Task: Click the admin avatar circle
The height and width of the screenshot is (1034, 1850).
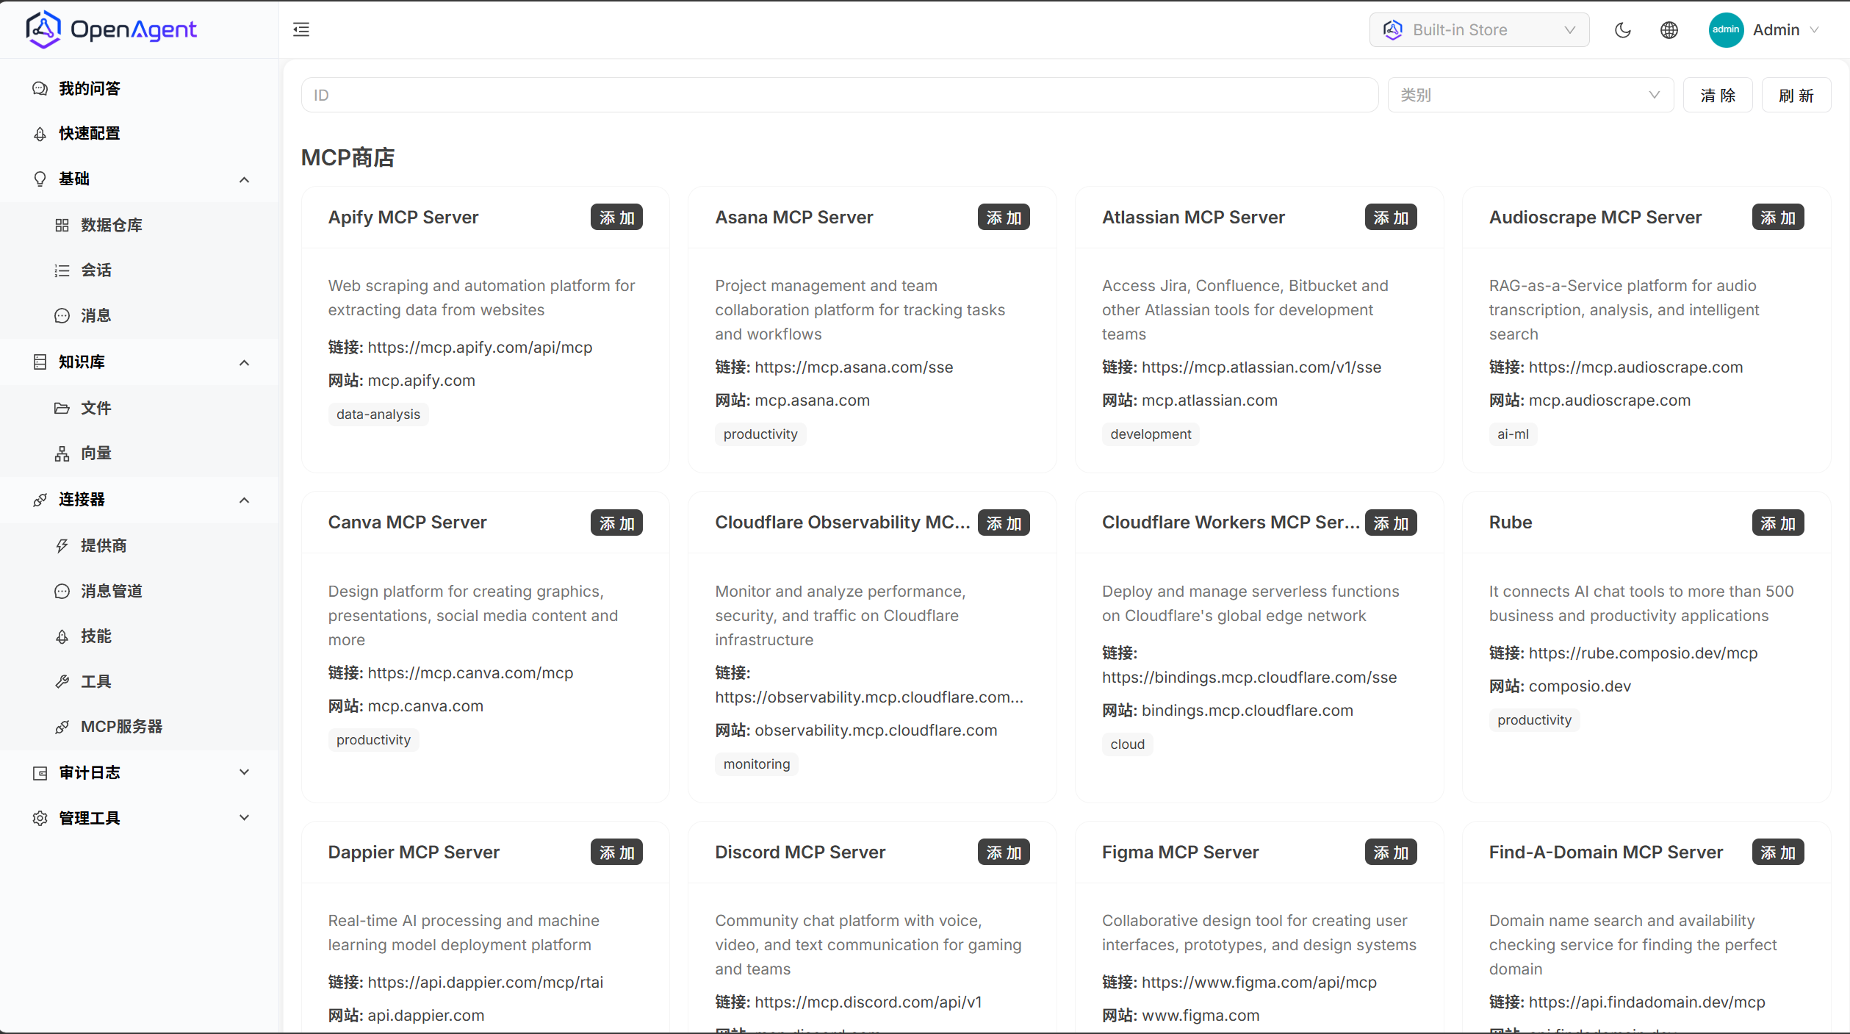Action: pos(1726,30)
